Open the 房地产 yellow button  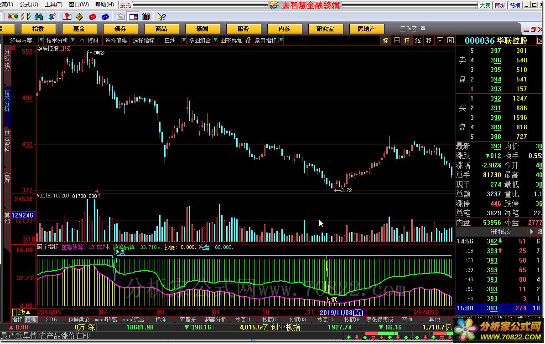(x=366, y=29)
